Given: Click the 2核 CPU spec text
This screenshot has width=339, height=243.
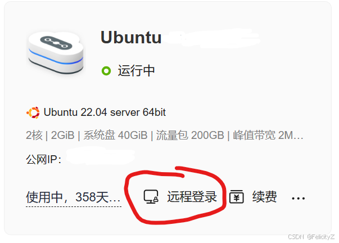Looking at the screenshot, I should click(x=34, y=135).
